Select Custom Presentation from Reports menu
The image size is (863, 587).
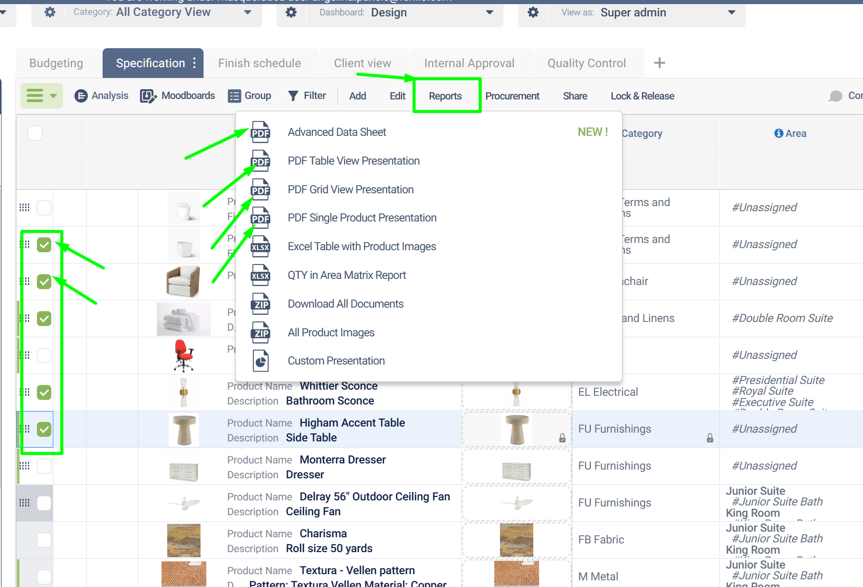(336, 360)
